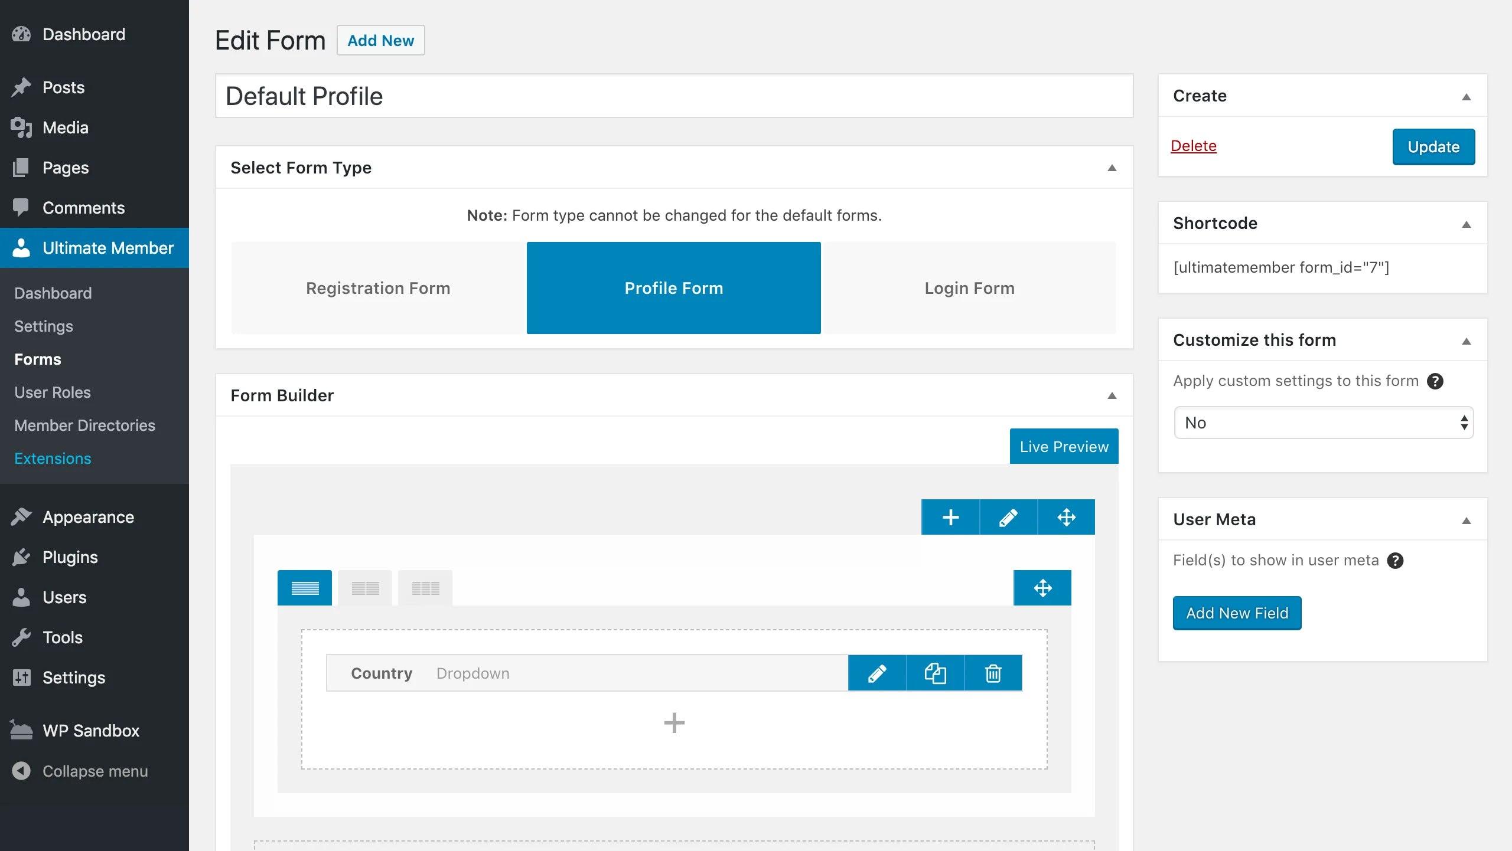
Task: Switch to the Registration Form tab
Action: pyautogui.click(x=378, y=288)
